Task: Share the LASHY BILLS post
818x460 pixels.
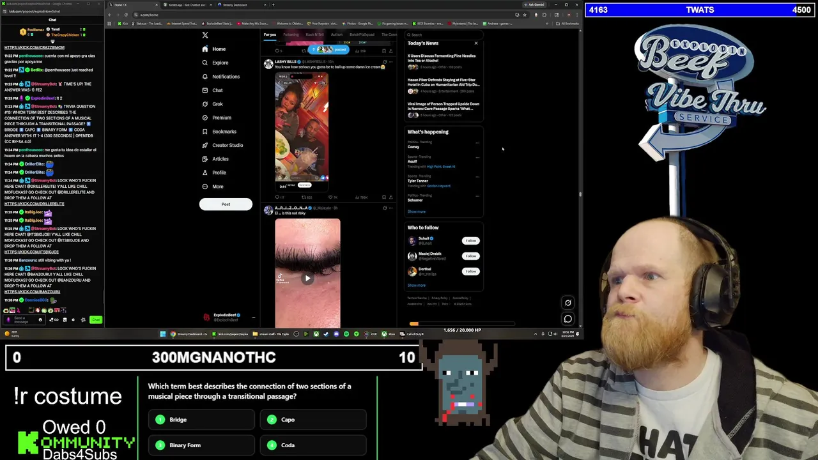Action: 391,197
